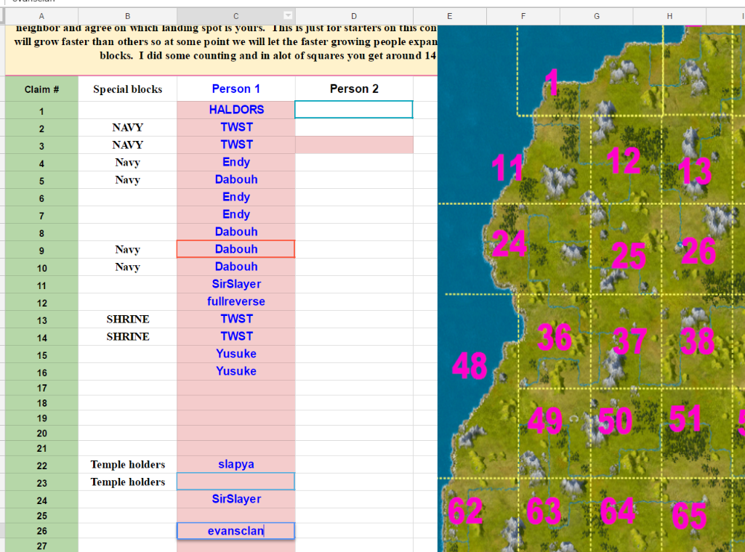
Task: Select column E header
Action: (x=449, y=16)
